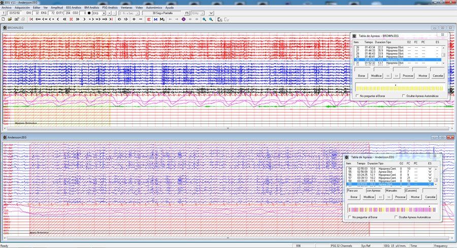This screenshot has height=248, width=457.
Task: Jump to recording start with first-page arrow icon
Action: [31, 19]
